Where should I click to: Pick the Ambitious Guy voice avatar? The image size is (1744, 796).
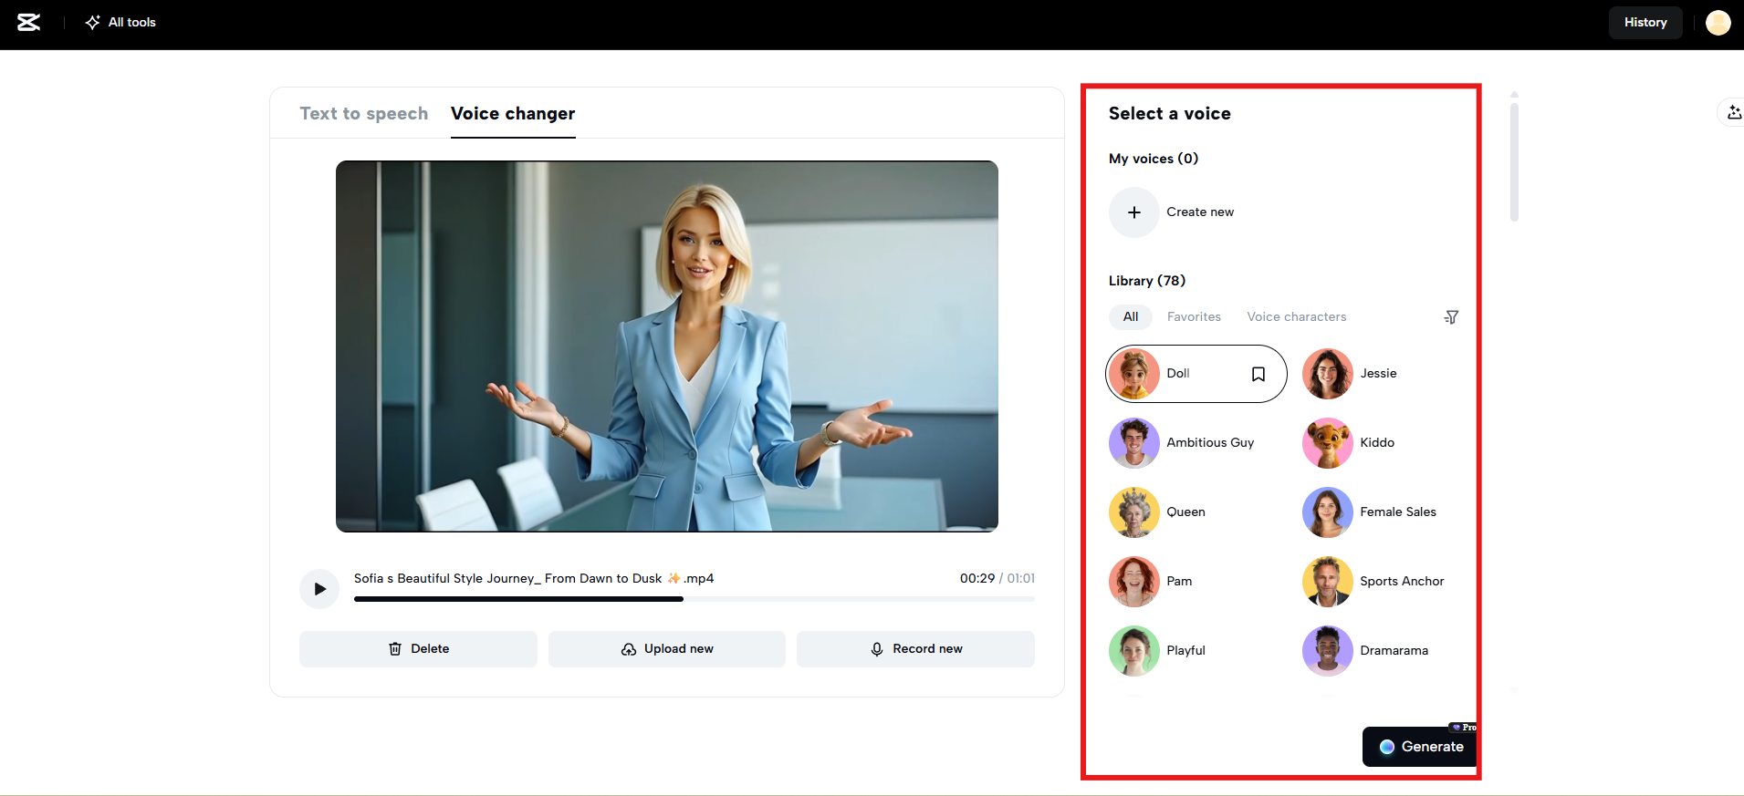(1134, 443)
